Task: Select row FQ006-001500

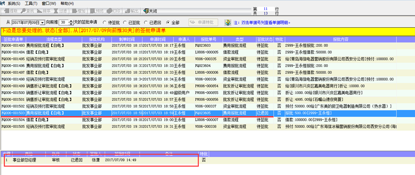Action: (x=198, y=93)
